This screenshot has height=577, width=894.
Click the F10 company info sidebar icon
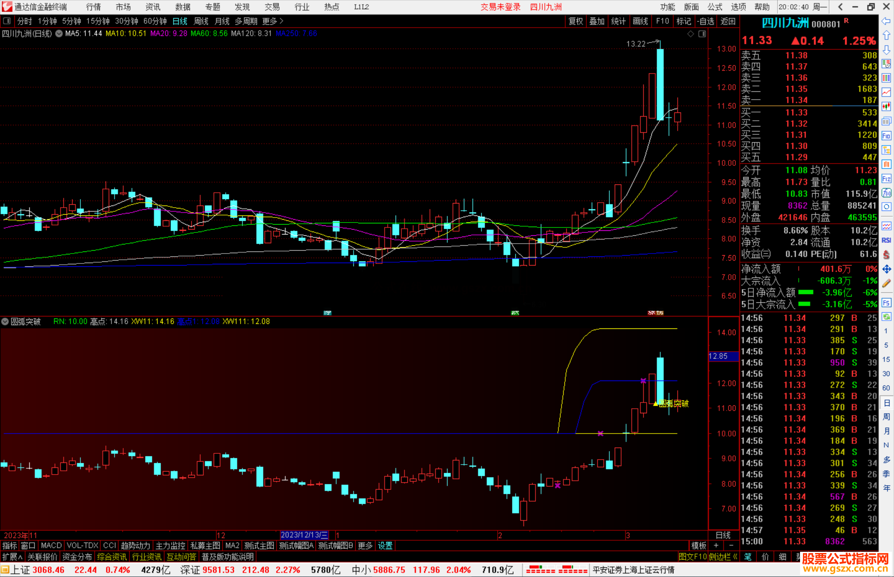coord(886,136)
